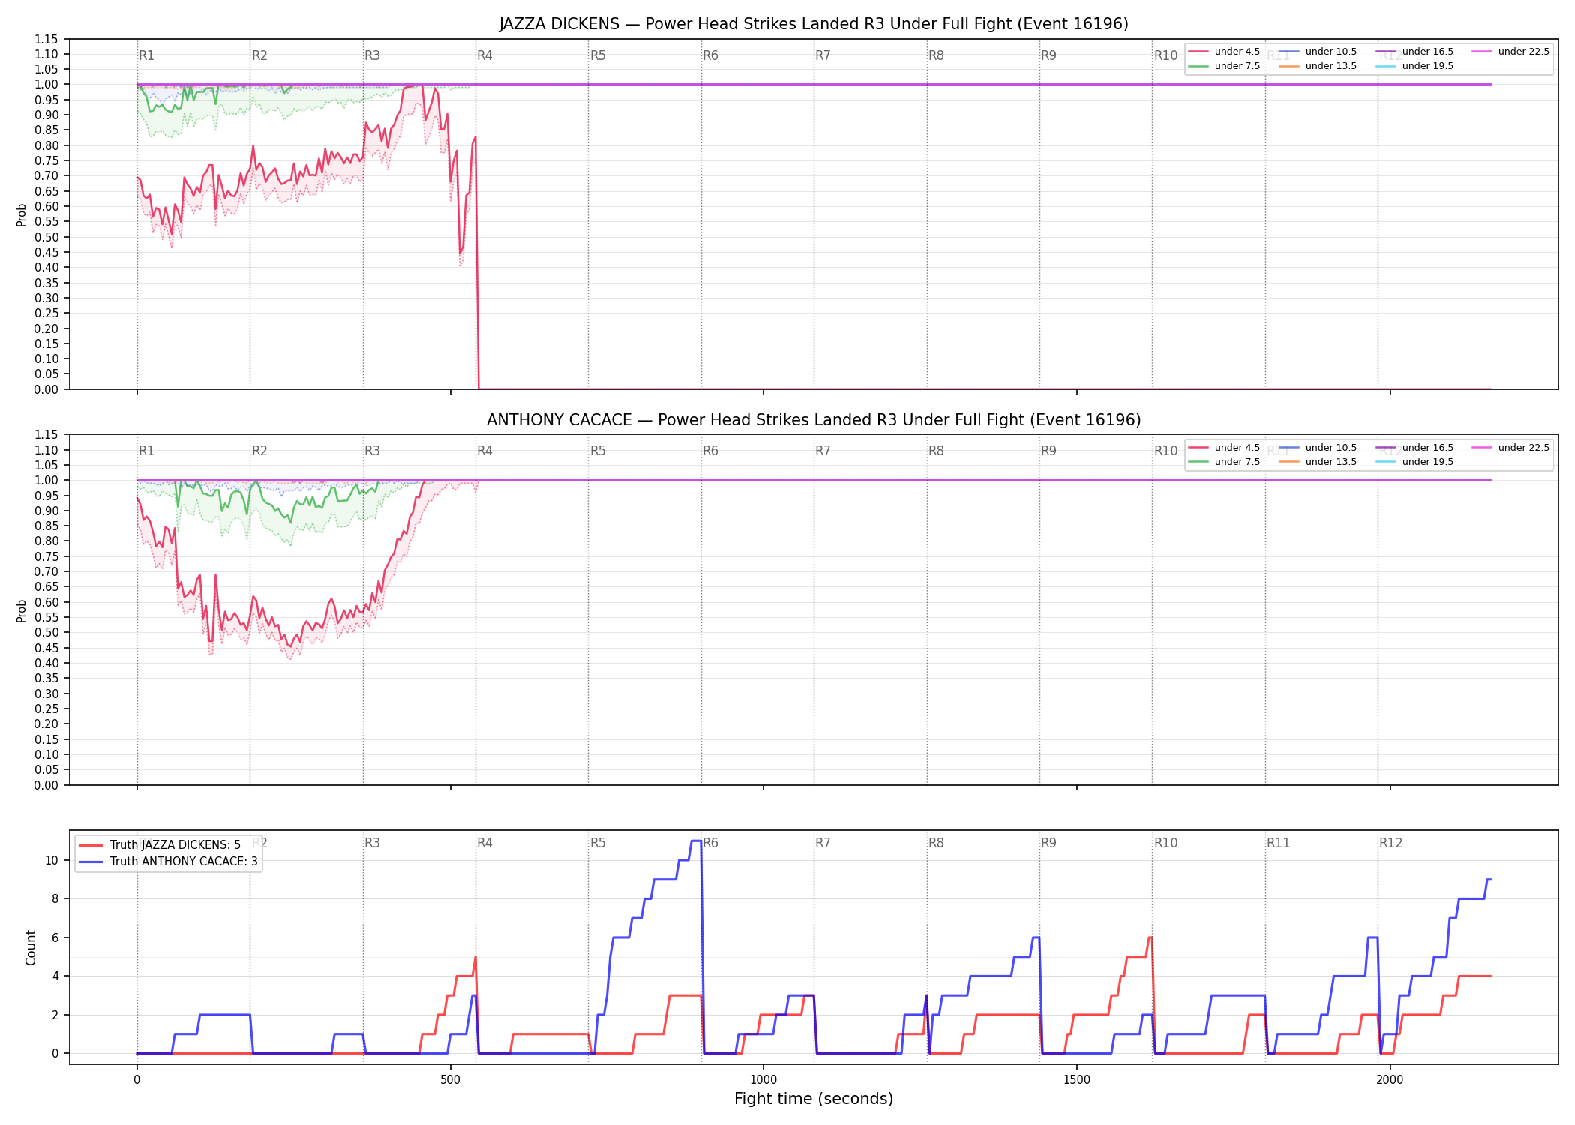Click 'under 22.5' legend entry in top chart
The image size is (1575, 1125).
(x=1510, y=52)
